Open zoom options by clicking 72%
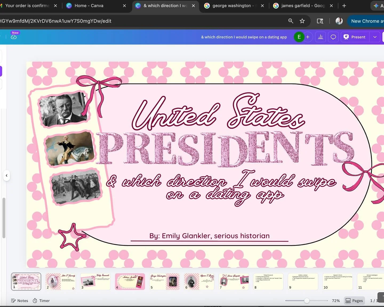This screenshot has width=384, height=307. click(335, 301)
